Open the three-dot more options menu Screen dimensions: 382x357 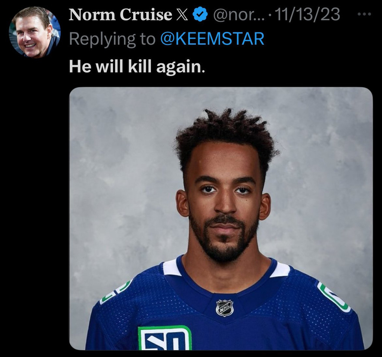point(364,15)
